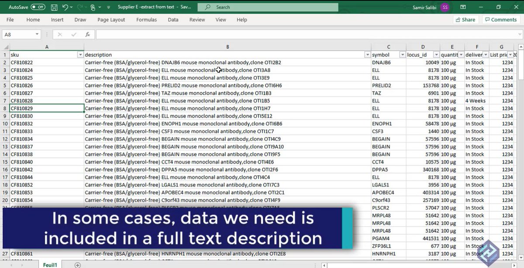Switch to the Home ribbon tab

click(33, 20)
